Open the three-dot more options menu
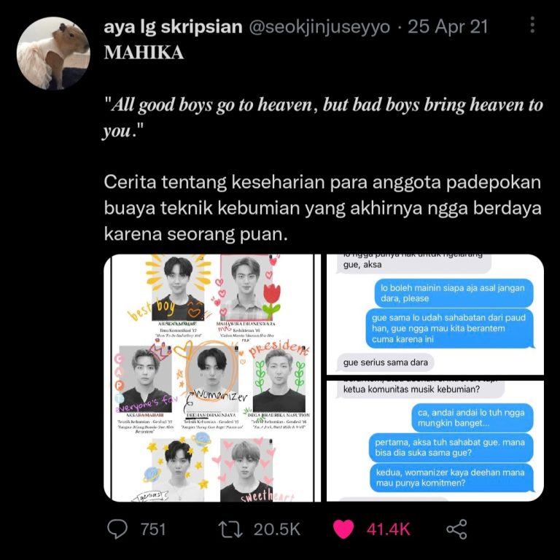560x560 pixels. (x=532, y=25)
